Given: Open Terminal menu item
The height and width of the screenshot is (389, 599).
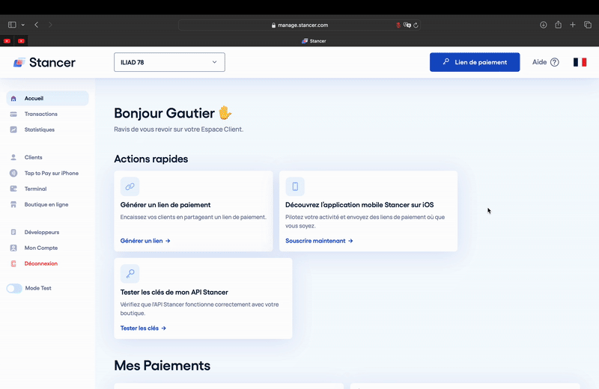Looking at the screenshot, I should coord(35,189).
